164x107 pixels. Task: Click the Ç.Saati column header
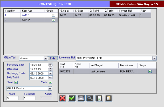click(x=81, y=11)
